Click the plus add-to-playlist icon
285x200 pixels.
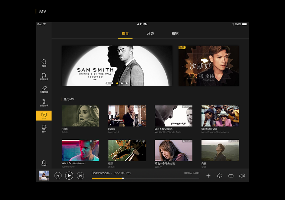coord(208,176)
